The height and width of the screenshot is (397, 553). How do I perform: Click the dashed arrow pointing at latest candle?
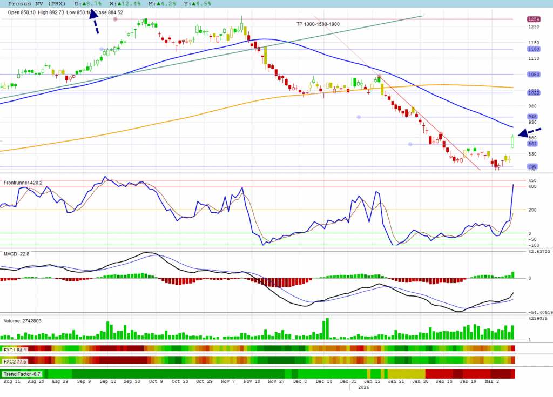tap(530, 132)
